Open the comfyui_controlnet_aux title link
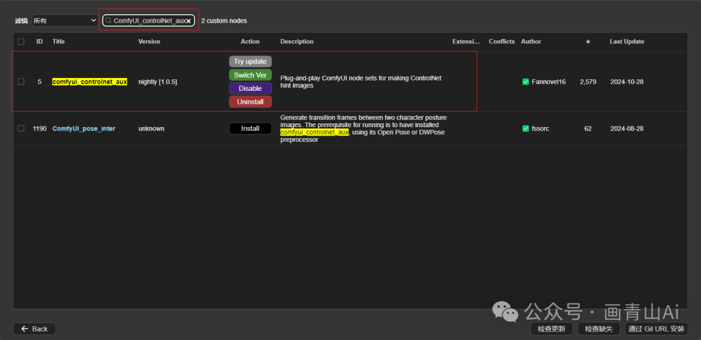Image resolution: width=701 pixels, height=340 pixels. 90,82
